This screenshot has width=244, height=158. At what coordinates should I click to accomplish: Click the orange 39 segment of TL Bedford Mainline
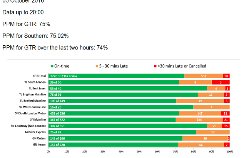click(200, 101)
